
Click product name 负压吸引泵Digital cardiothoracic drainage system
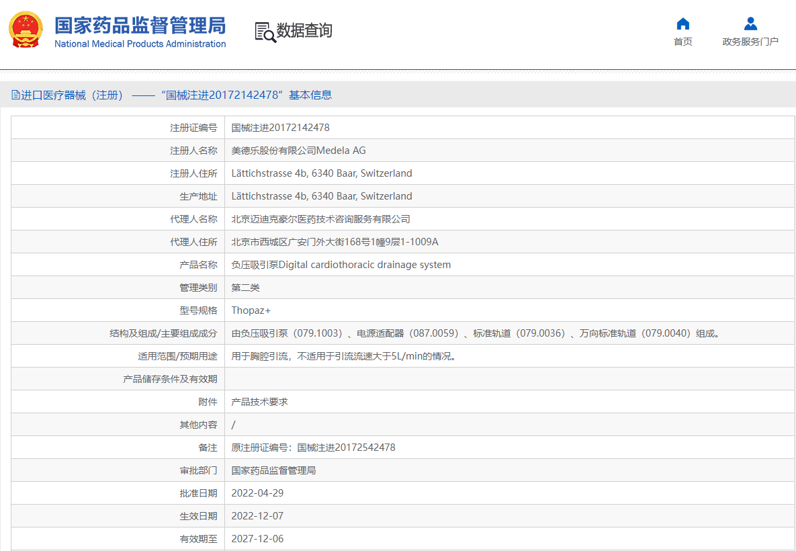point(341,265)
